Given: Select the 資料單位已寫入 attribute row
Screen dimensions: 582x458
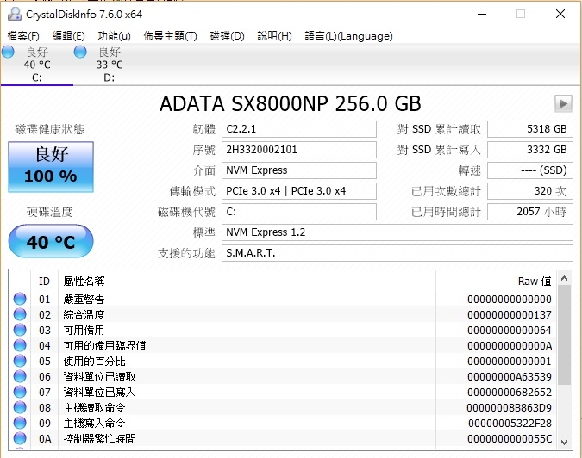Looking at the screenshot, I should (x=282, y=392).
